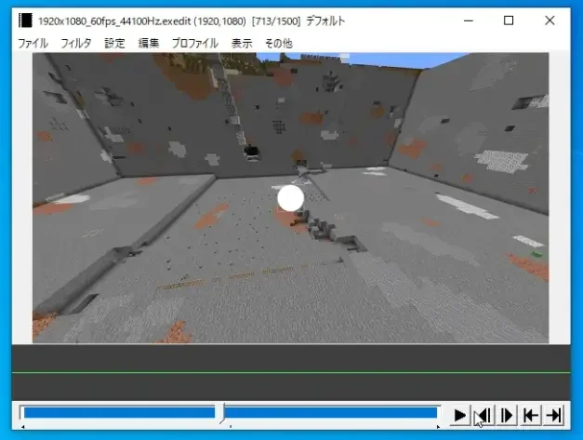The height and width of the screenshot is (440, 583).
Task: Open the フィルタ menu
Action: [76, 43]
